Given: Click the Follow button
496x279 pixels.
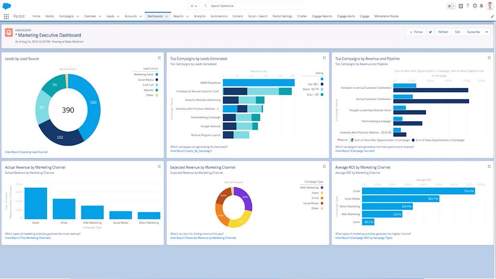Looking at the screenshot, I should coord(416,32).
